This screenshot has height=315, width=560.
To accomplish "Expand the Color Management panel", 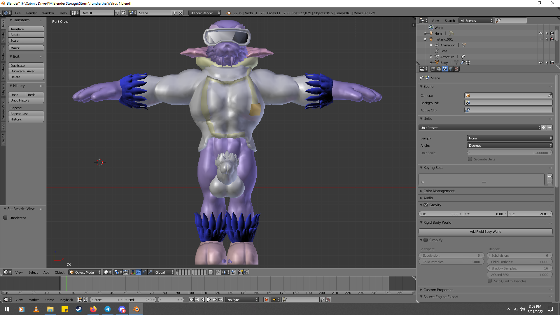I will point(439,191).
